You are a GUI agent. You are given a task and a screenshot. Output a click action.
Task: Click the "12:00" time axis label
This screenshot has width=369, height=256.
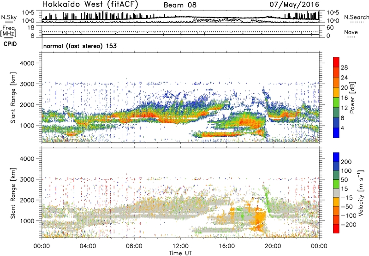click(180, 246)
